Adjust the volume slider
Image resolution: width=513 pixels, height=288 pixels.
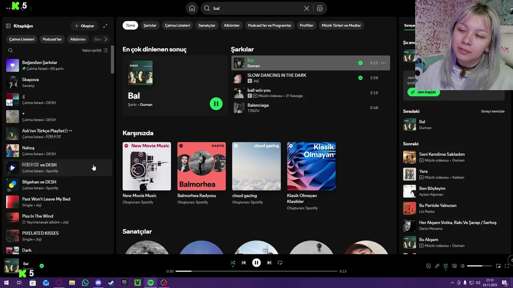click(x=479, y=266)
